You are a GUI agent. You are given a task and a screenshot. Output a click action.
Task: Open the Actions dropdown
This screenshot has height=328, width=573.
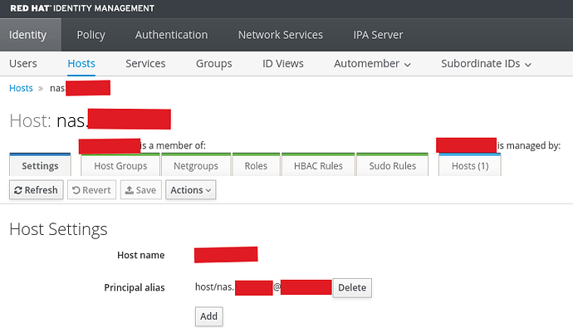[191, 190]
